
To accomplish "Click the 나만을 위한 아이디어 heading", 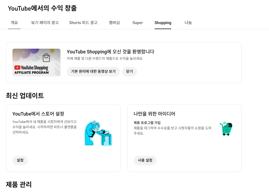I will [x=154, y=114].
